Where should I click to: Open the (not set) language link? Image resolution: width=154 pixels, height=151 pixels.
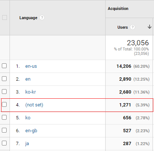(34, 105)
